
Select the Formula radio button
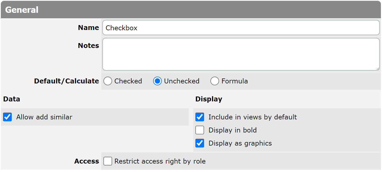(x=215, y=81)
